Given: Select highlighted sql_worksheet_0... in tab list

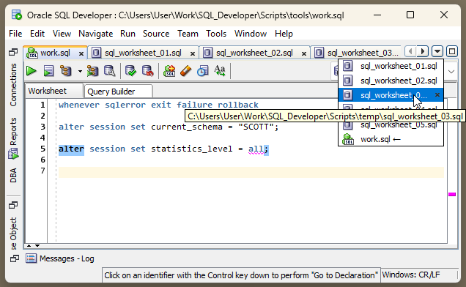Looking at the screenshot, I should [x=391, y=95].
